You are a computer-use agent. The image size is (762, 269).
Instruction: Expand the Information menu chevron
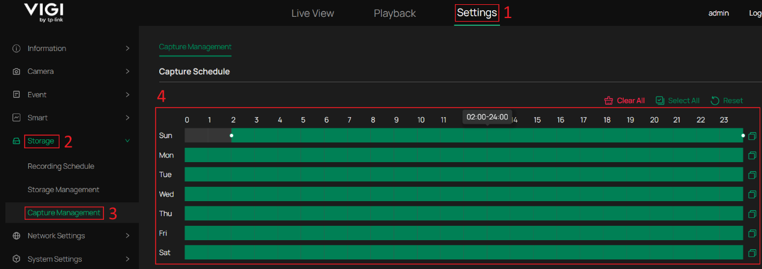tap(127, 48)
